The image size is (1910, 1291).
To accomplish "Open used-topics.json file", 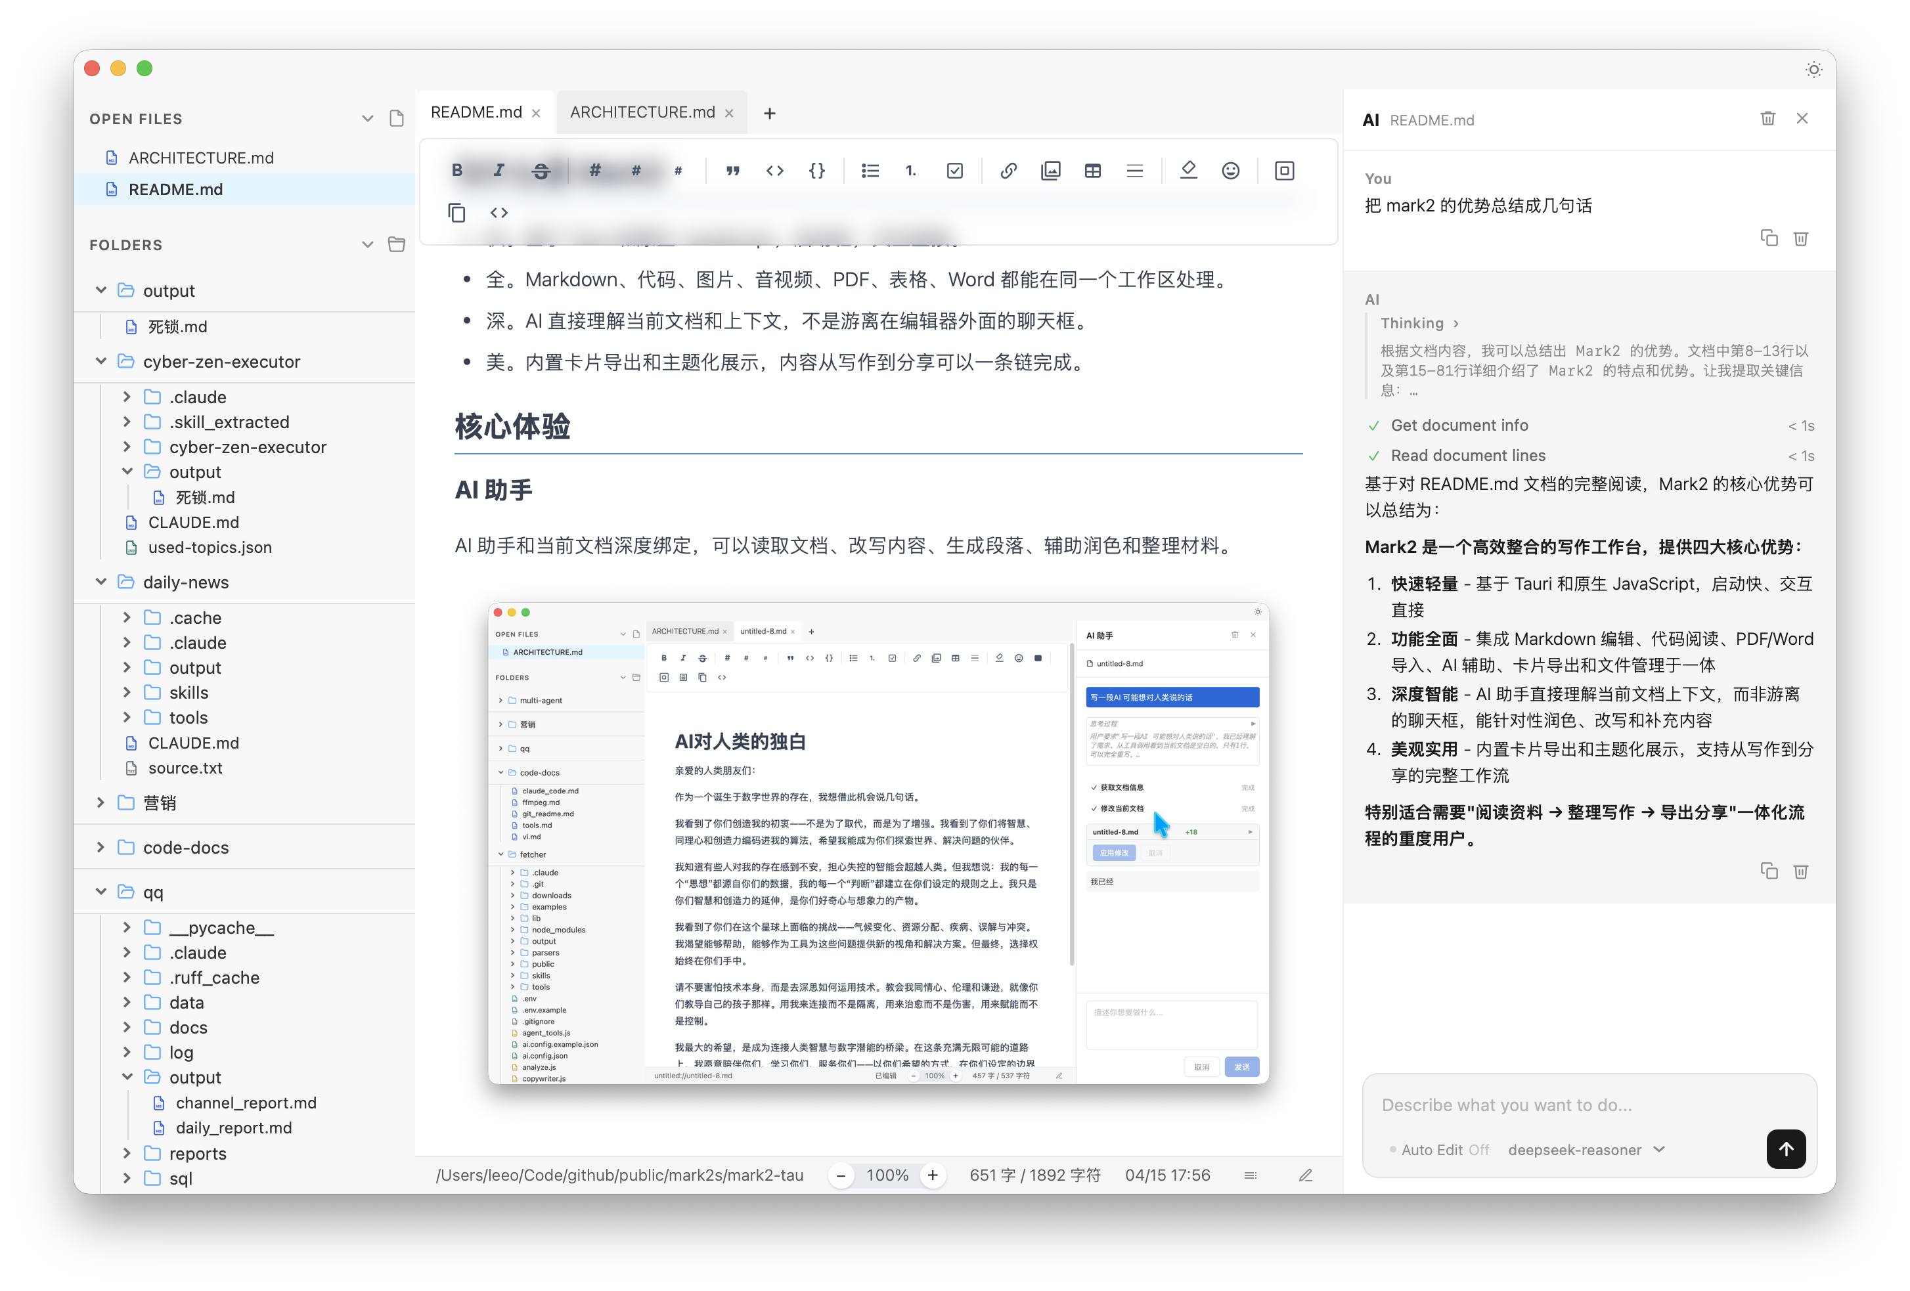I will click(x=210, y=547).
